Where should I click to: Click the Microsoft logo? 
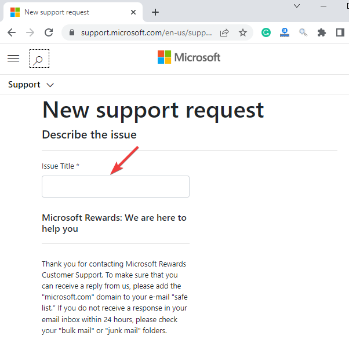(x=189, y=57)
